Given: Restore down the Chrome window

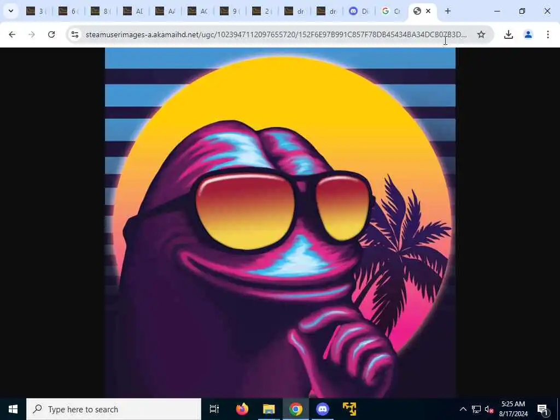Looking at the screenshot, I should pyautogui.click(x=522, y=11).
